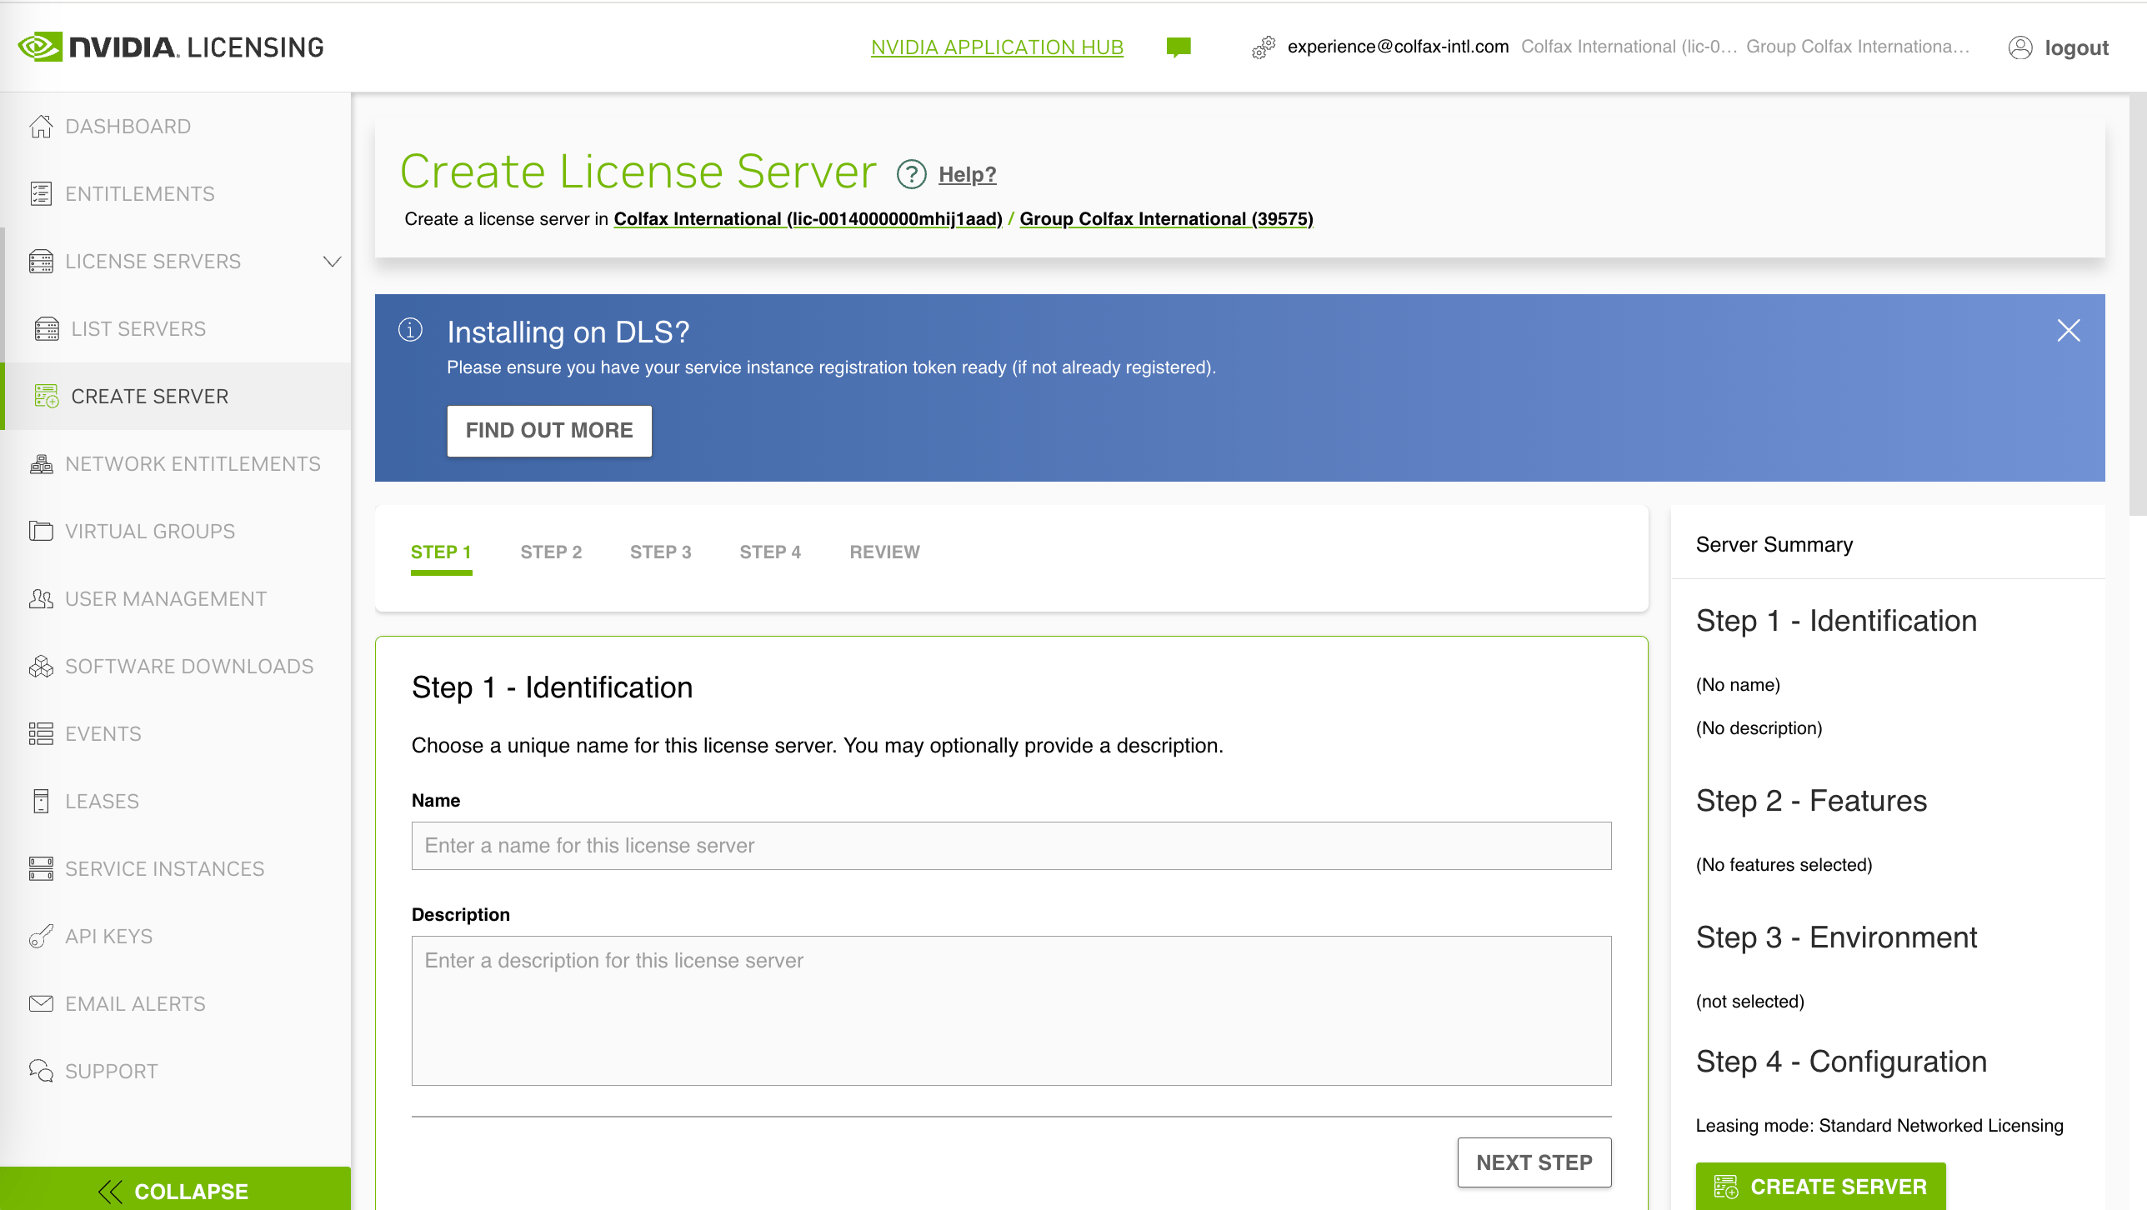Click the Virtual Groups folder icon

coord(41,531)
